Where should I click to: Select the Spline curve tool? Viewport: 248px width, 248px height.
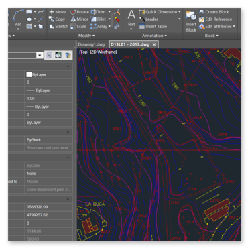pyautogui.click(x=41, y=12)
